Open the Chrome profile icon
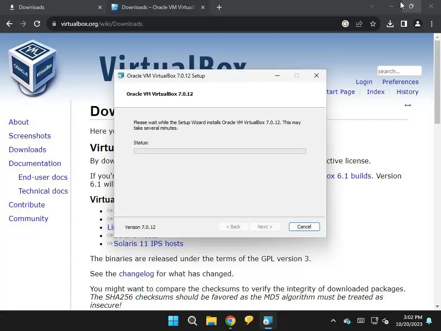Image resolution: width=441 pixels, height=331 pixels. pos(418,24)
